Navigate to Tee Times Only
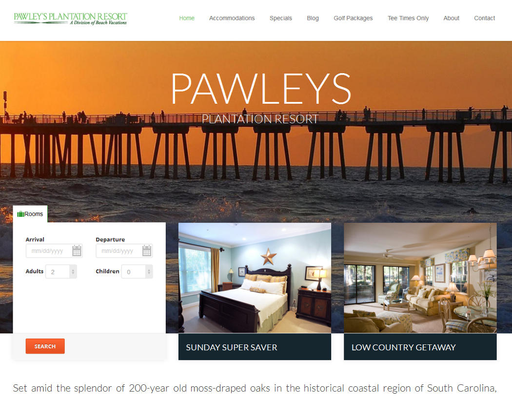The height and width of the screenshot is (398, 512). coord(408,19)
